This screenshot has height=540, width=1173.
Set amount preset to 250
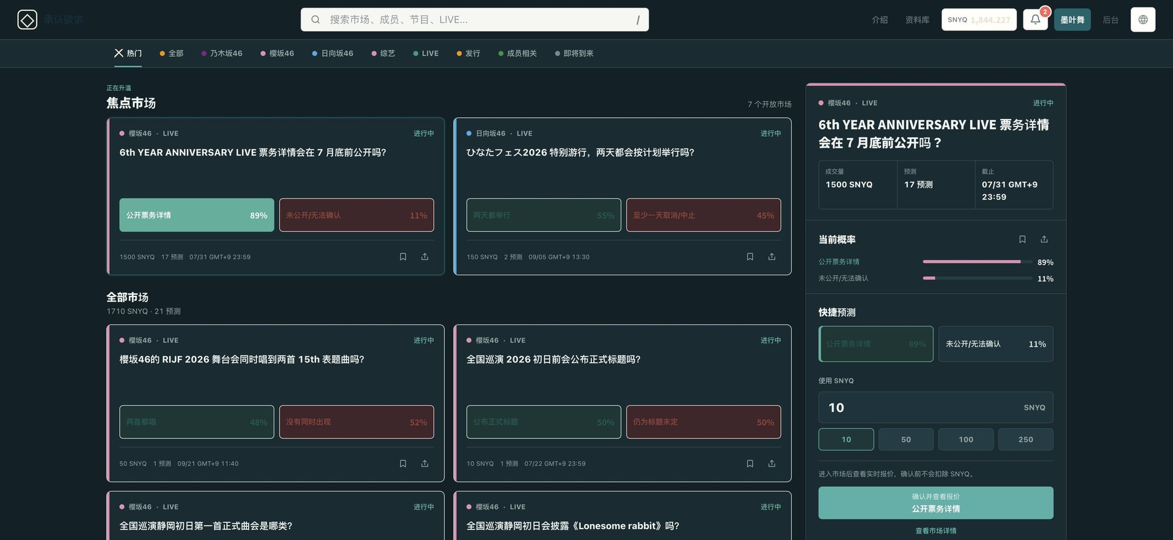[1026, 439]
